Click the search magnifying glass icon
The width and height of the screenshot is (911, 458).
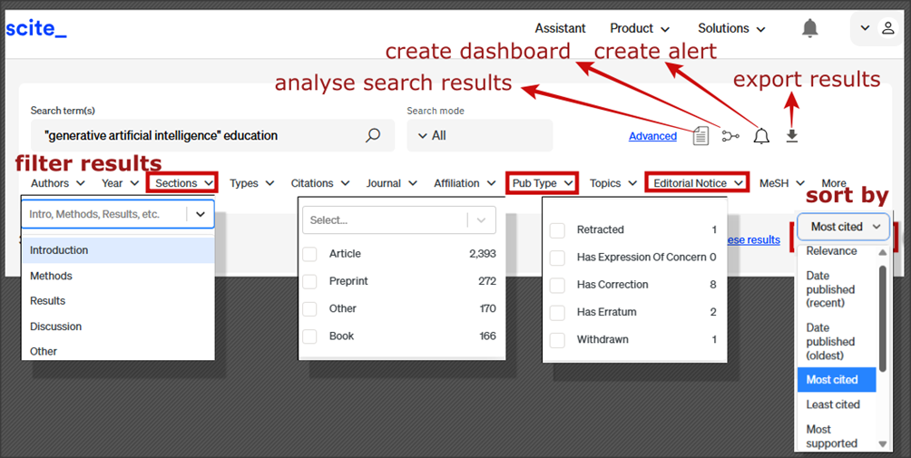373,135
